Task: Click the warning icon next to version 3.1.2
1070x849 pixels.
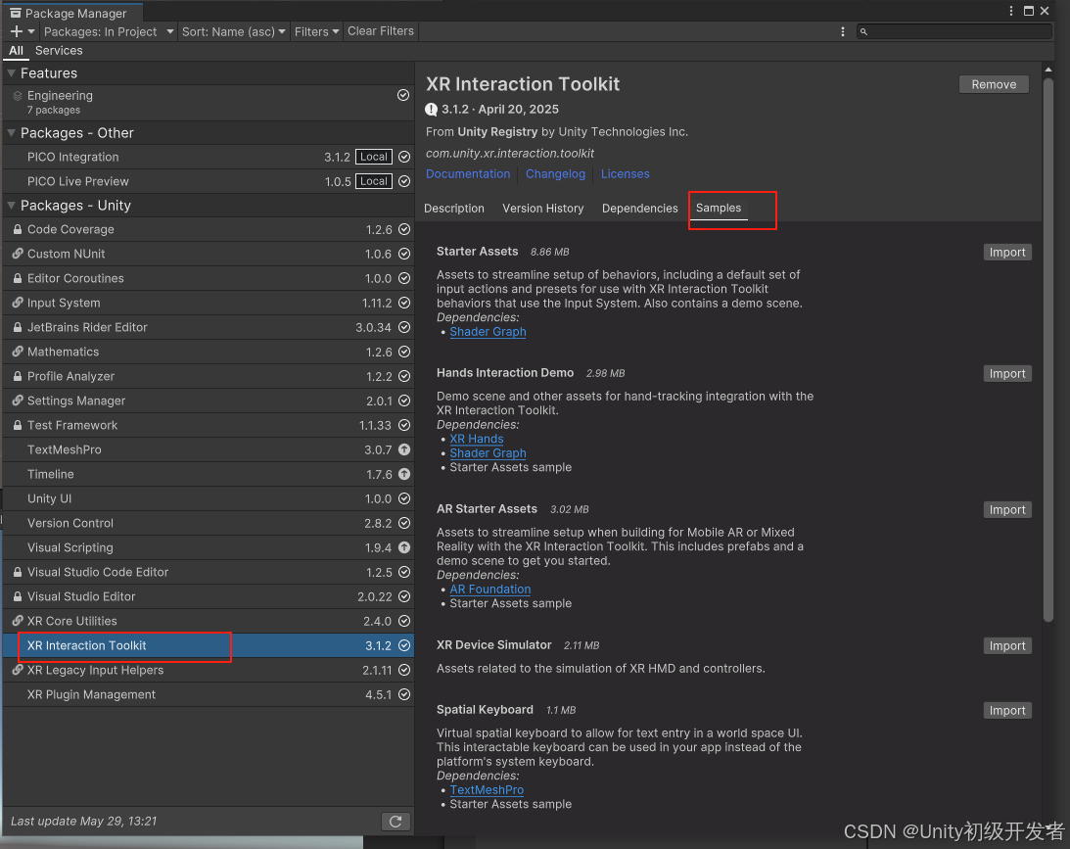Action: 432,110
